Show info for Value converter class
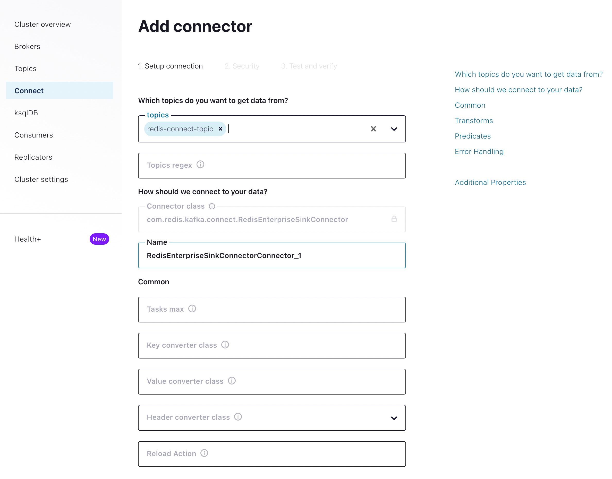Image resolution: width=612 pixels, height=479 pixels. coord(232,381)
